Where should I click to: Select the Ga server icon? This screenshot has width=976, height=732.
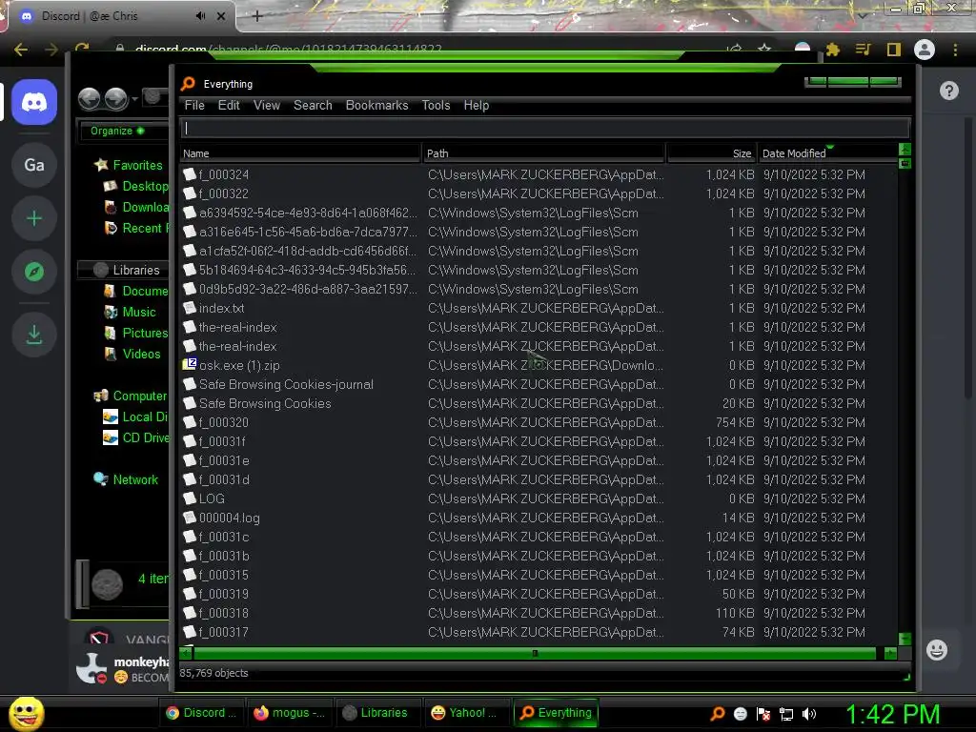(34, 165)
